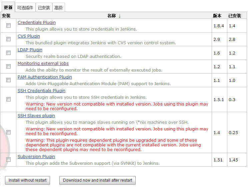Click installed version 1.4 for Credentials Plugin
The width and height of the screenshot is (248, 188).
pos(232,26)
